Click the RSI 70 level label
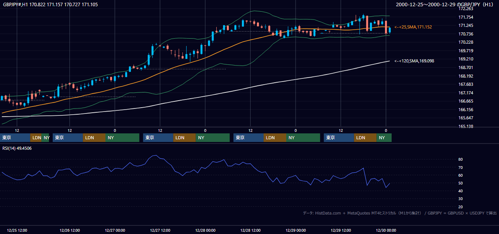This screenshot has width=499, height=234. [461, 167]
